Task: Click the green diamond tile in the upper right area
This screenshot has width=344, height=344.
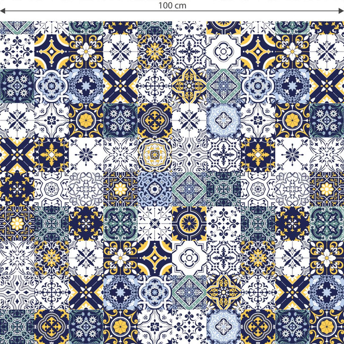Action: (223, 85)
